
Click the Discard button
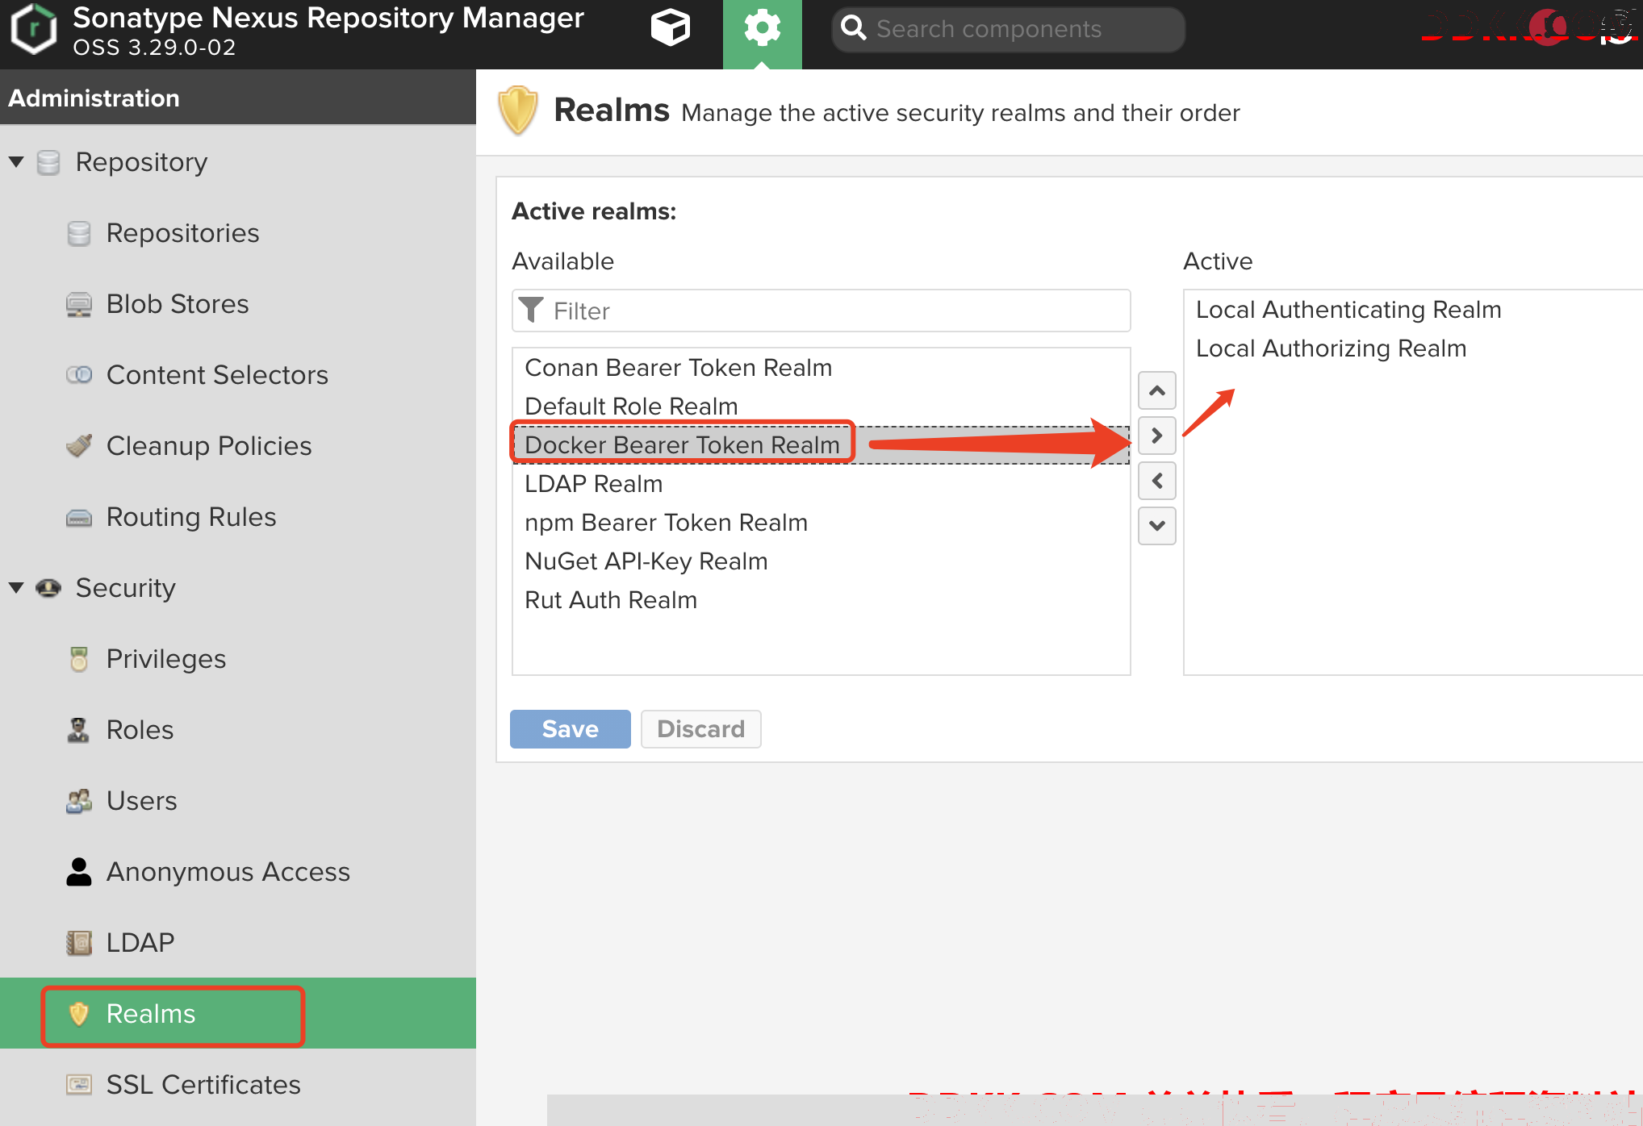click(701, 729)
